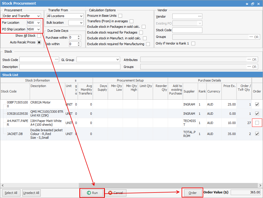Click the Unselect All button
Screen dimensions: 263x198
coord(31,193)
